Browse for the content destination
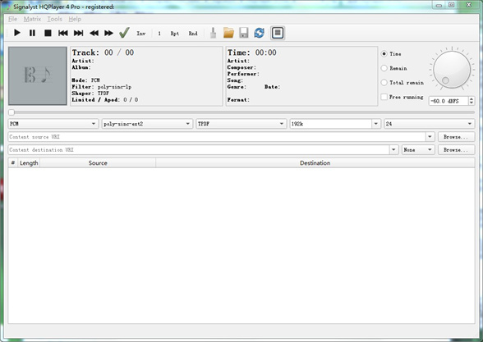The image size is (483, 342). 456,150
